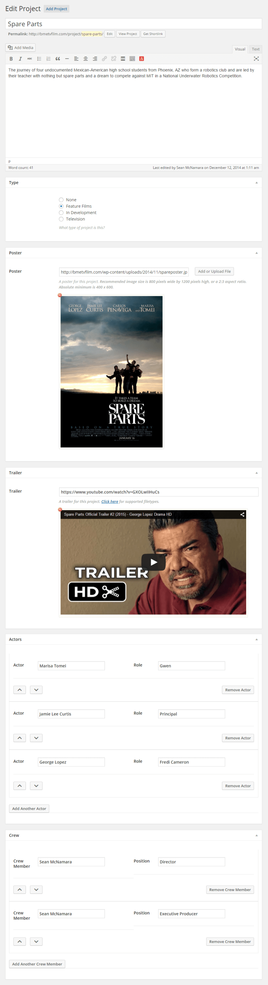Select the None project type
The width and height of the screenshot is (268, 985).
61,200
